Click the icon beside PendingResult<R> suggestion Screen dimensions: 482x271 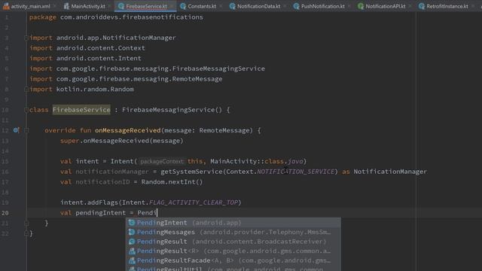[132, 251]
